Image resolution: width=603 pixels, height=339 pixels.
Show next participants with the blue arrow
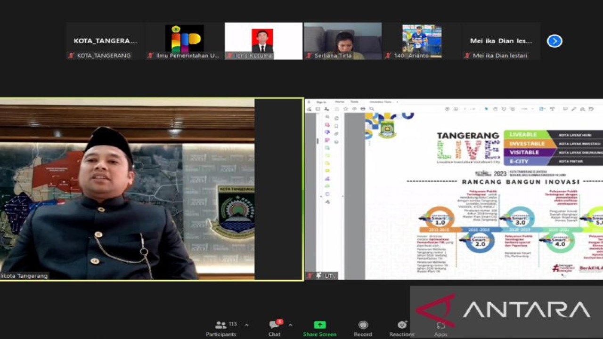(x=554, y=41)
